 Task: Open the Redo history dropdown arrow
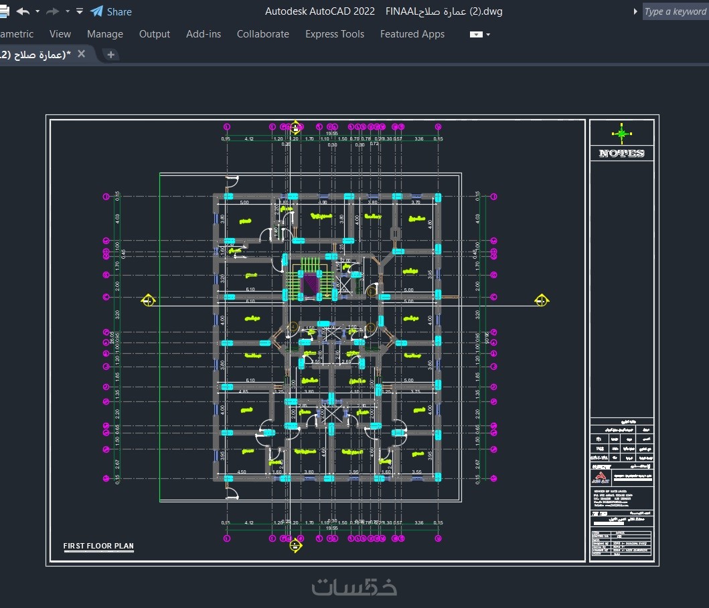point(68,11)
